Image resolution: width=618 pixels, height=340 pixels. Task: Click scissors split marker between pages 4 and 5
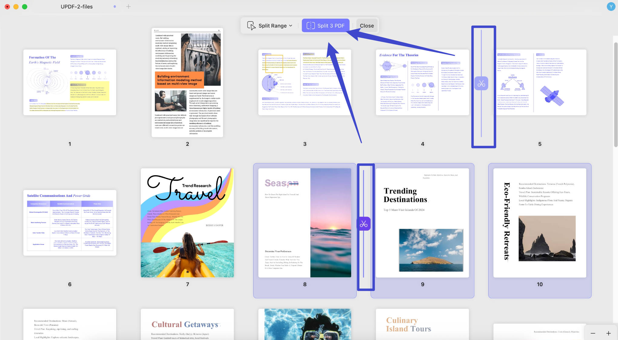[481, 83]
